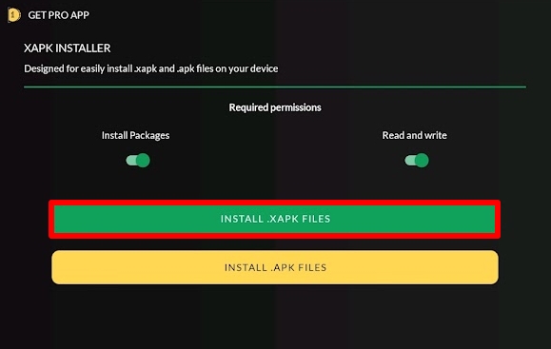Open the GET PRO APP link
The width and height of the screenshot is (551, 349).
click(x=58, y=15)
